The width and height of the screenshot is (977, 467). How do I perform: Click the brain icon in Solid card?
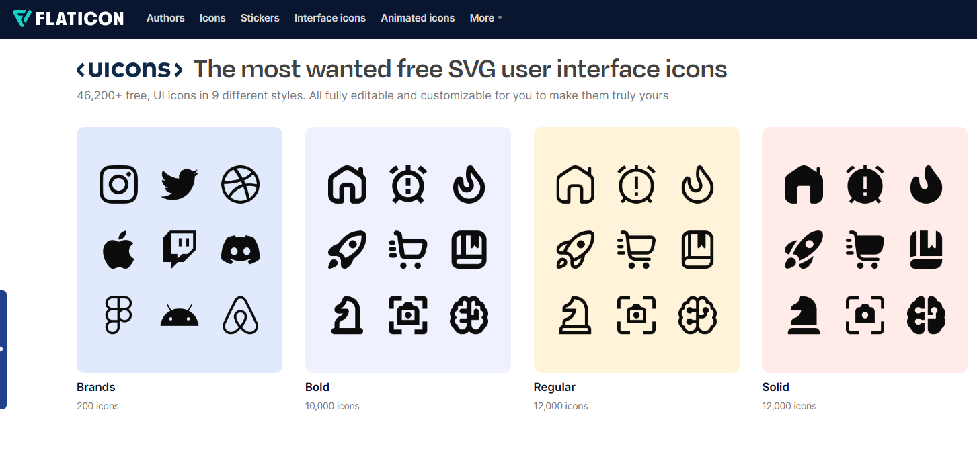point(926,315)
